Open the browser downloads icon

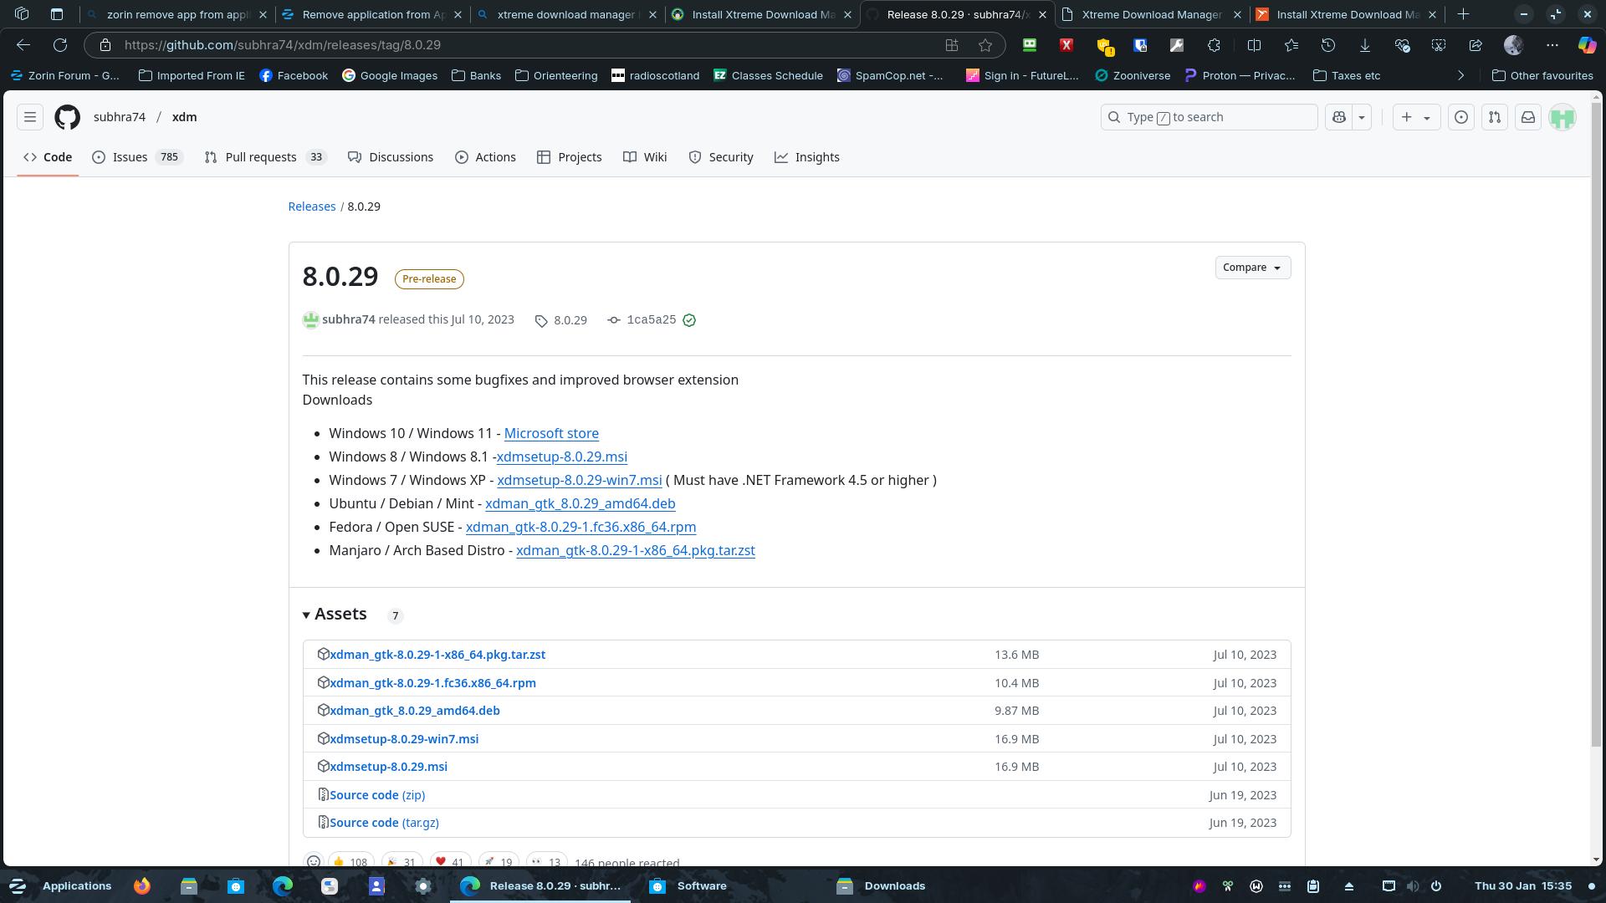(x=1365, y=45)
